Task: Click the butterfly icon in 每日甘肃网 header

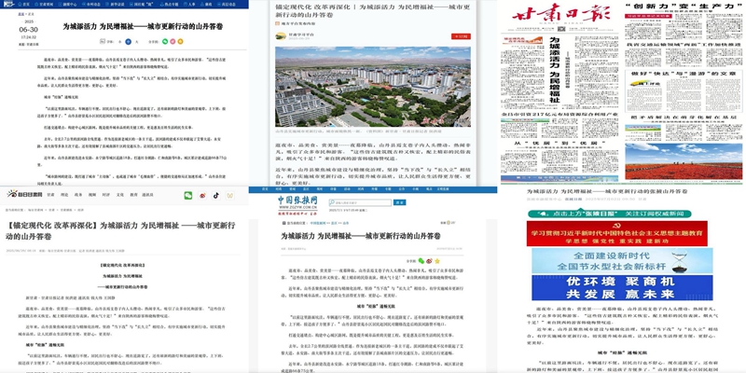Action: [230, 195]
